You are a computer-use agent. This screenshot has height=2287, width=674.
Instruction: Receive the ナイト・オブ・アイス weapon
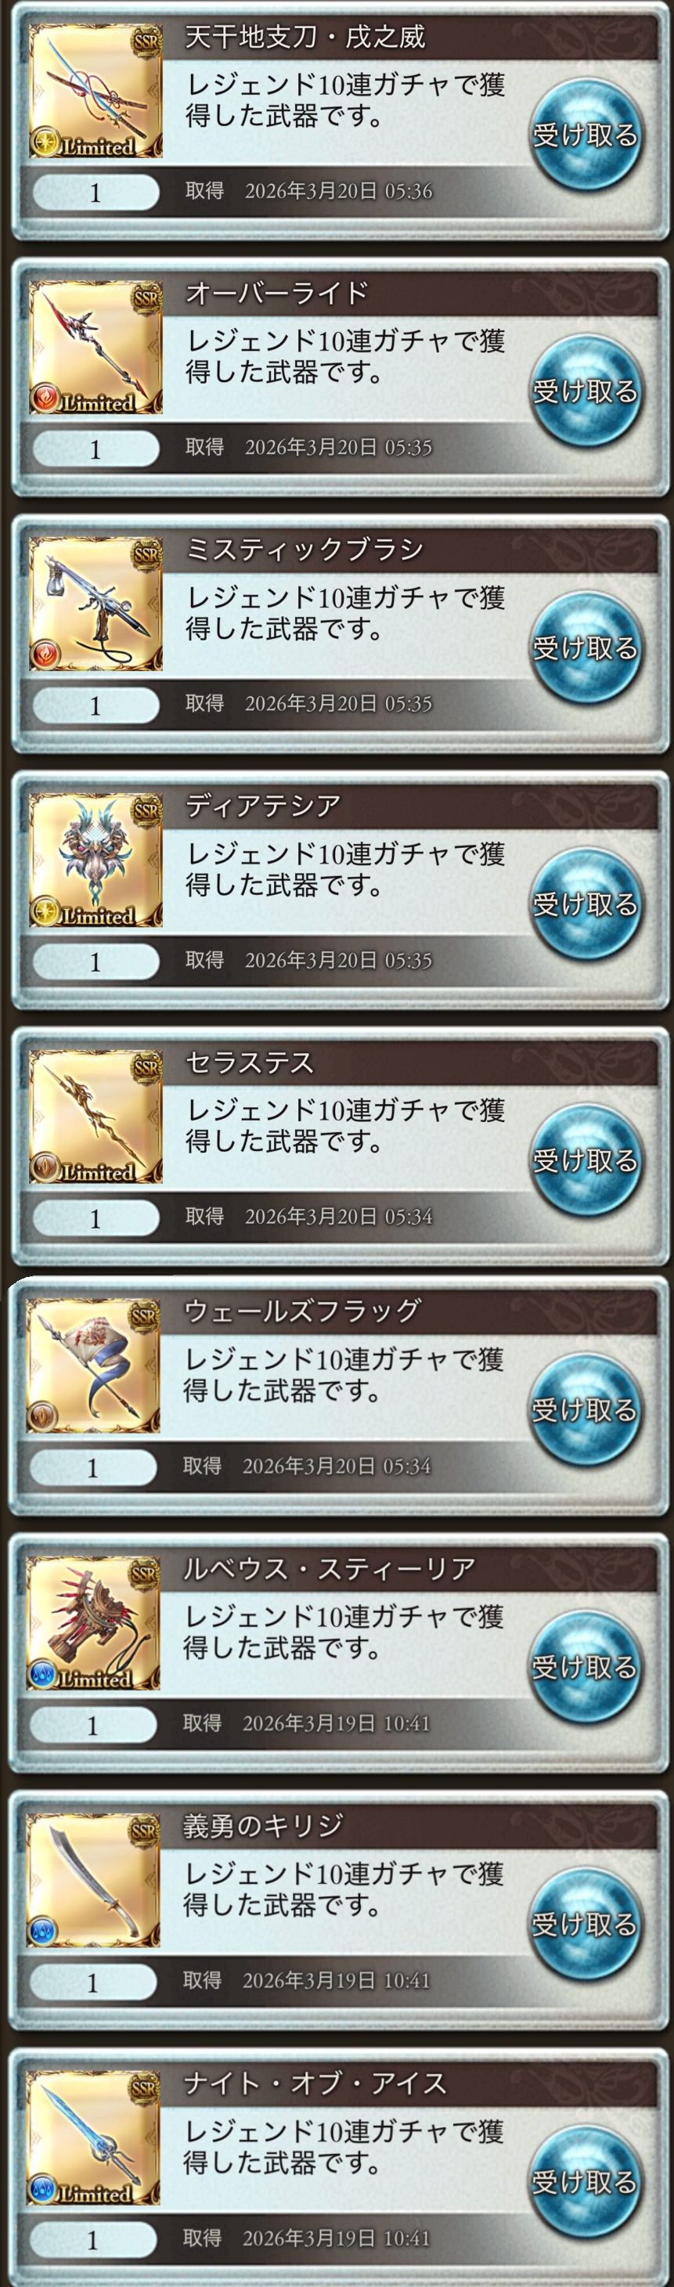click(584, 2182)
